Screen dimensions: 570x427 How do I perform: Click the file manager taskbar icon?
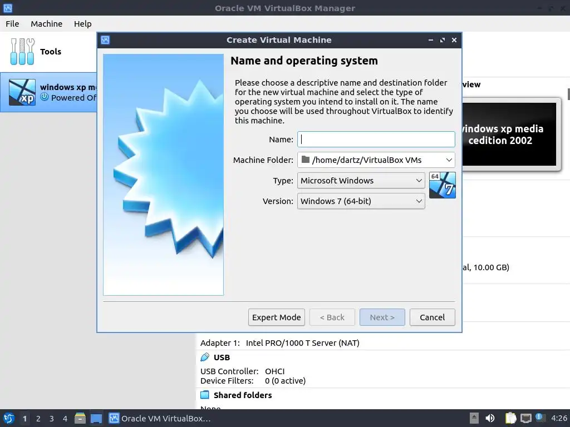[x=80, y=418]
